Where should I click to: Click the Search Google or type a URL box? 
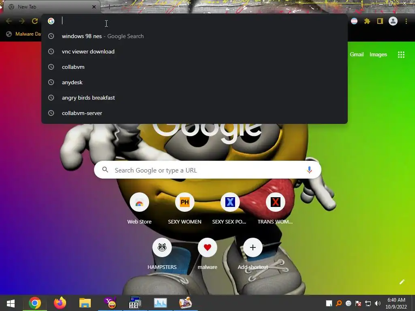click(x=207, y=170)
